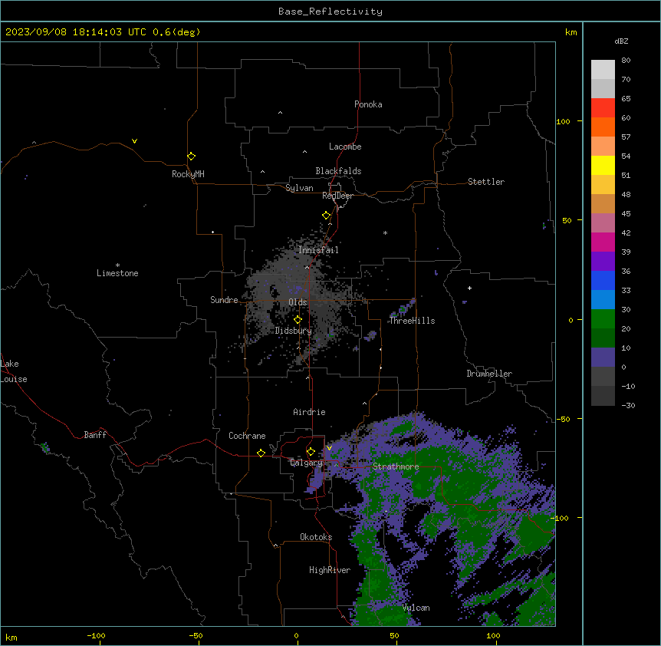Click the Banff town label
This screenshot has height=646, width=661.
(x=95, y=435)
